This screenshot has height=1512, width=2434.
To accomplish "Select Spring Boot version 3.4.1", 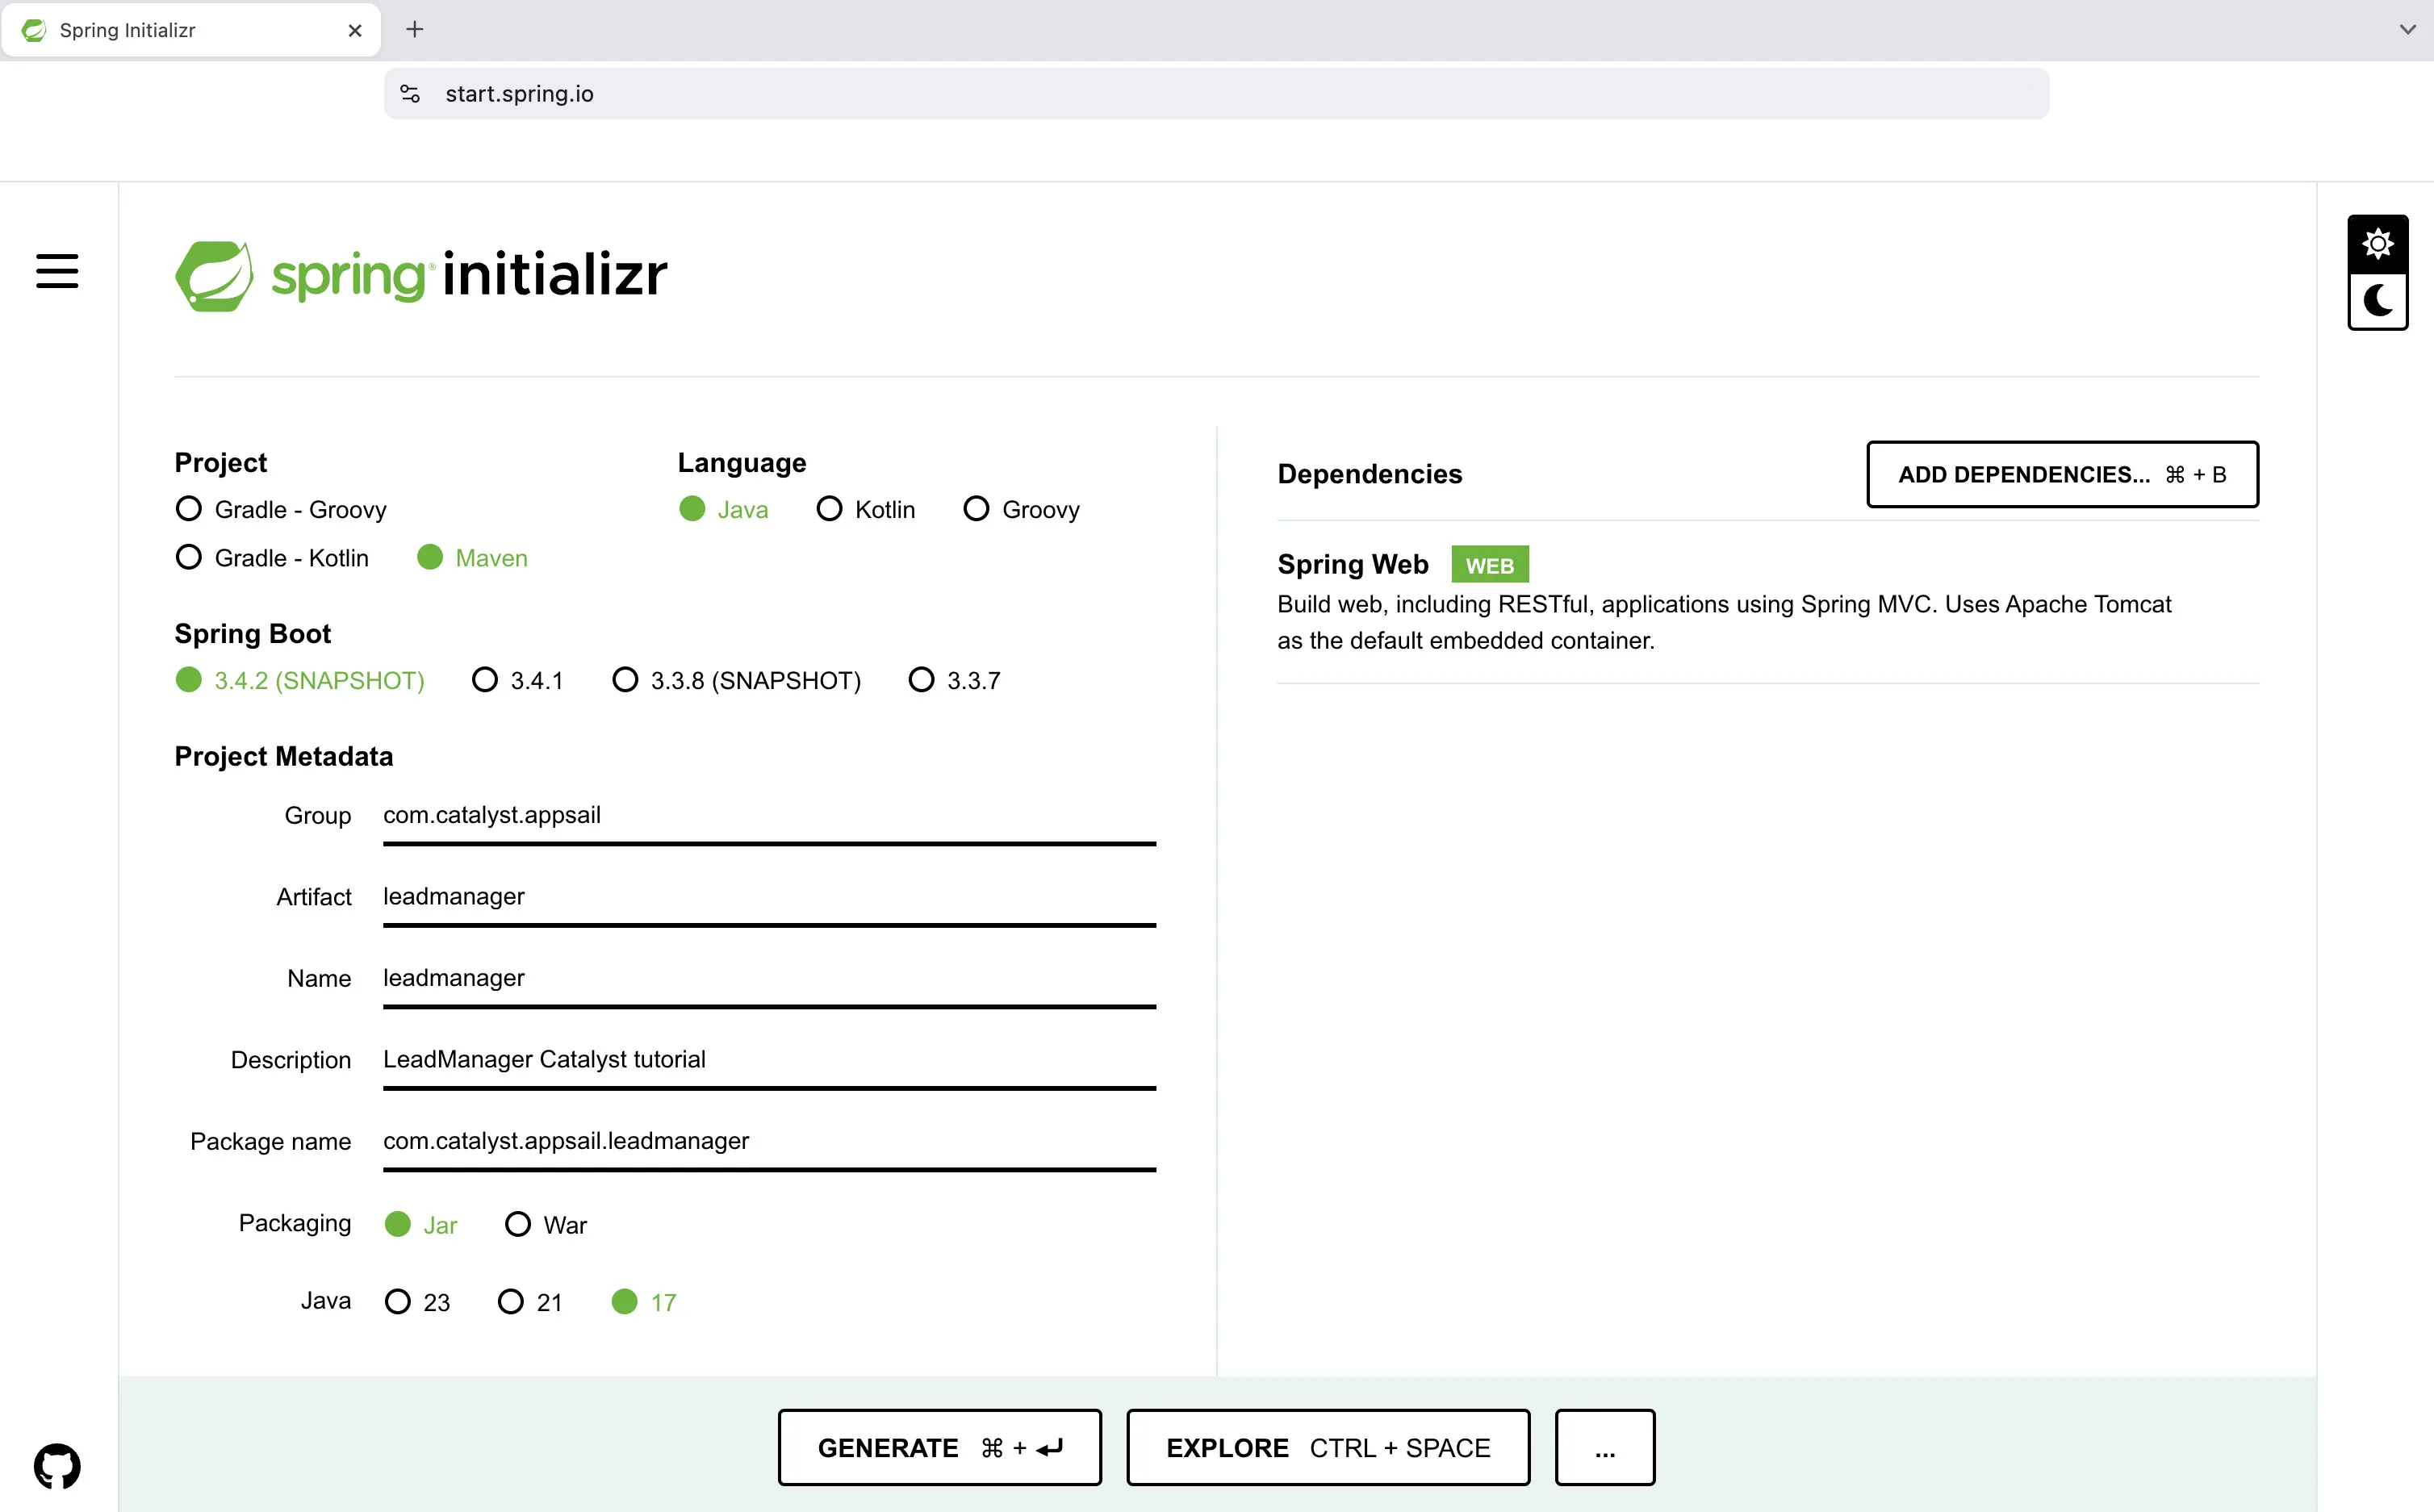I will click(x=485, y=680).
